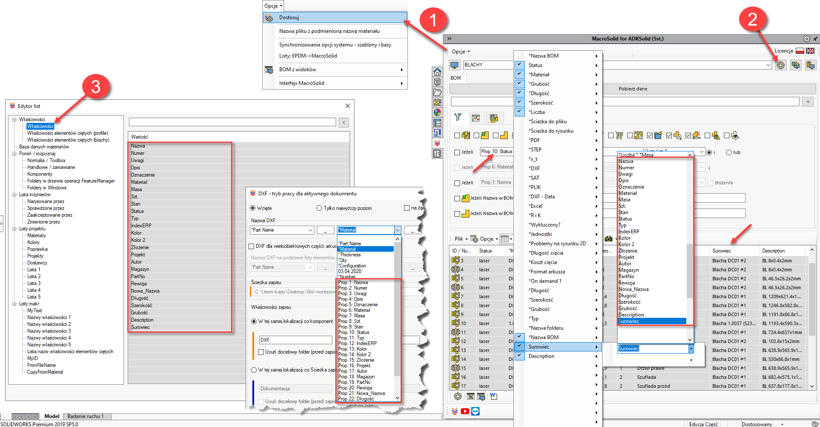Click the Excel export icon below table

pos(470,396)
